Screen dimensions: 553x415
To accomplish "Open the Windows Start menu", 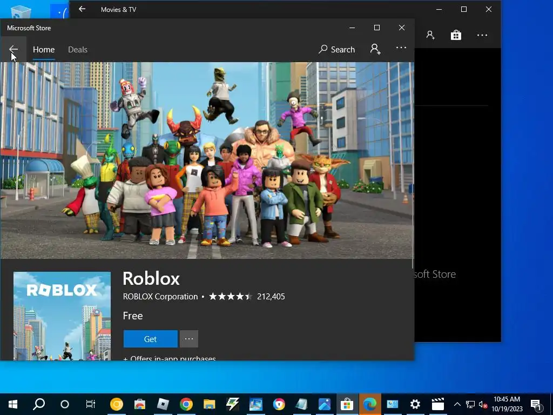I will [x=13, y=404].
